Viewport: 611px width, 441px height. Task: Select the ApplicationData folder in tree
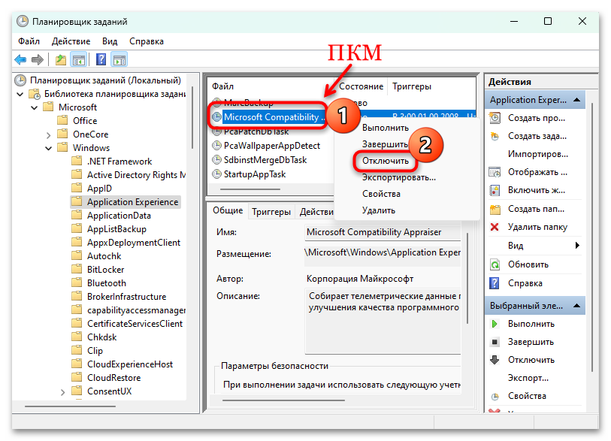119,216
